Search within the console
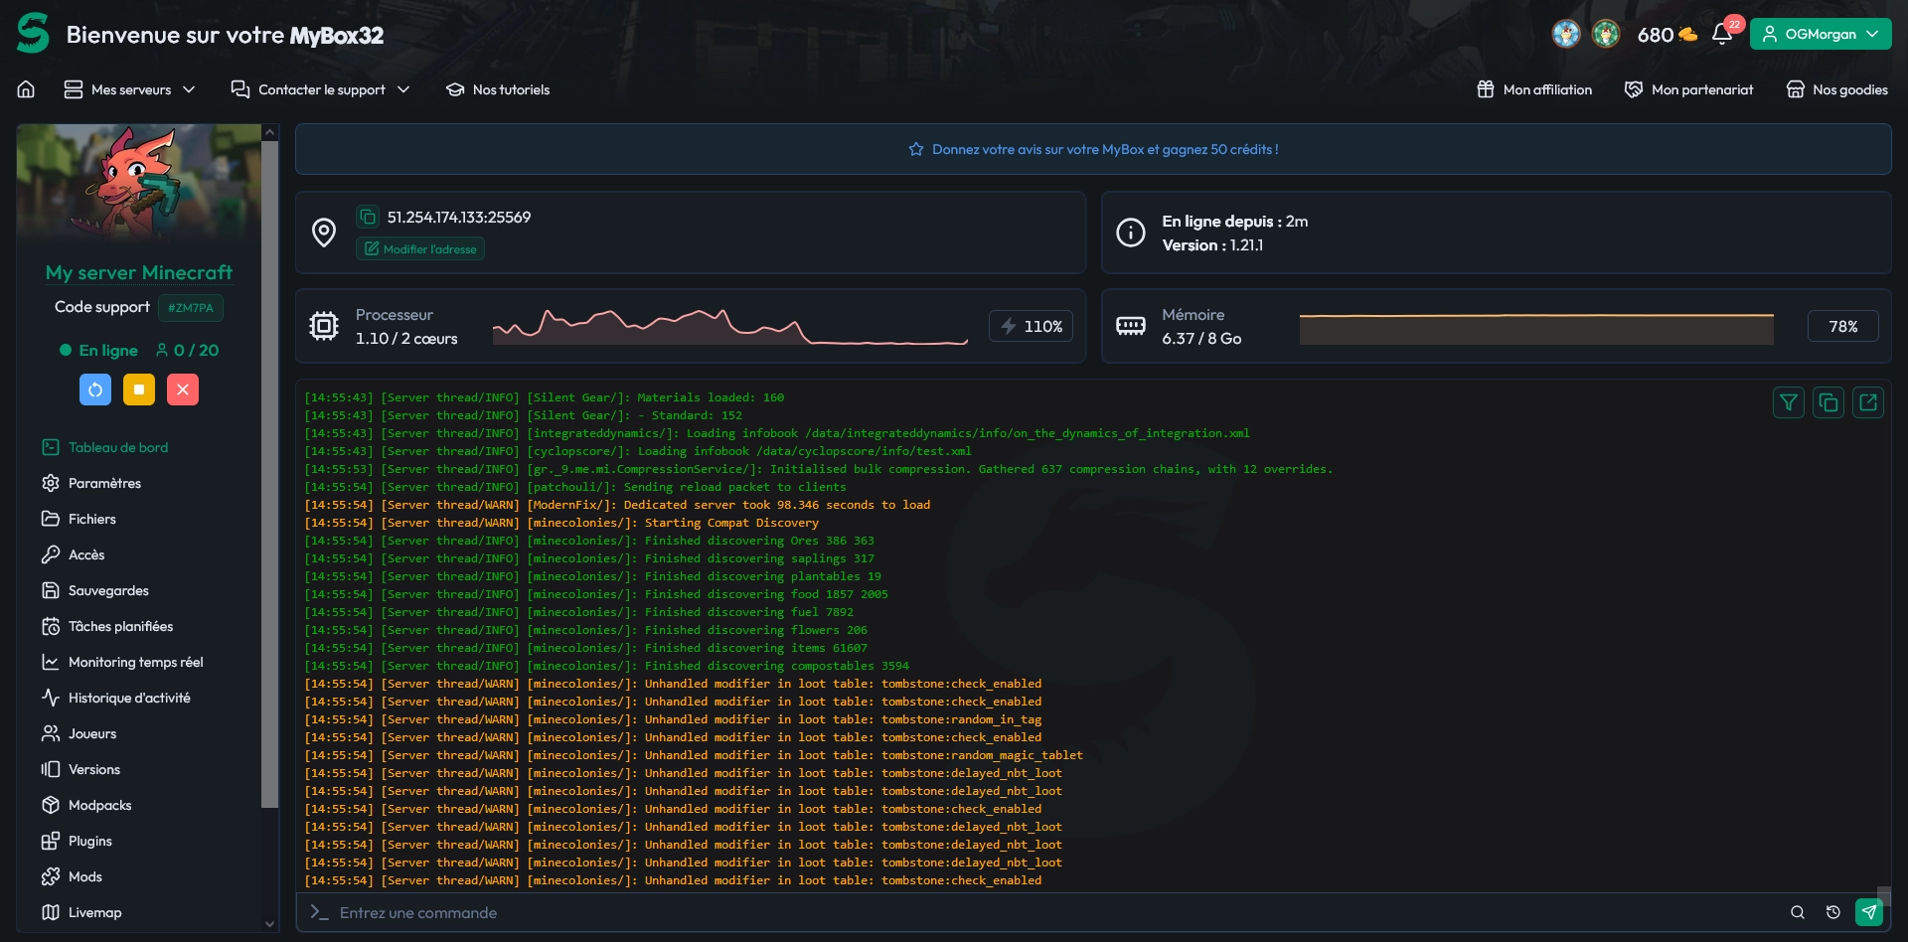This screenshot has width=1908, height=942. [x=1797, y=911]
